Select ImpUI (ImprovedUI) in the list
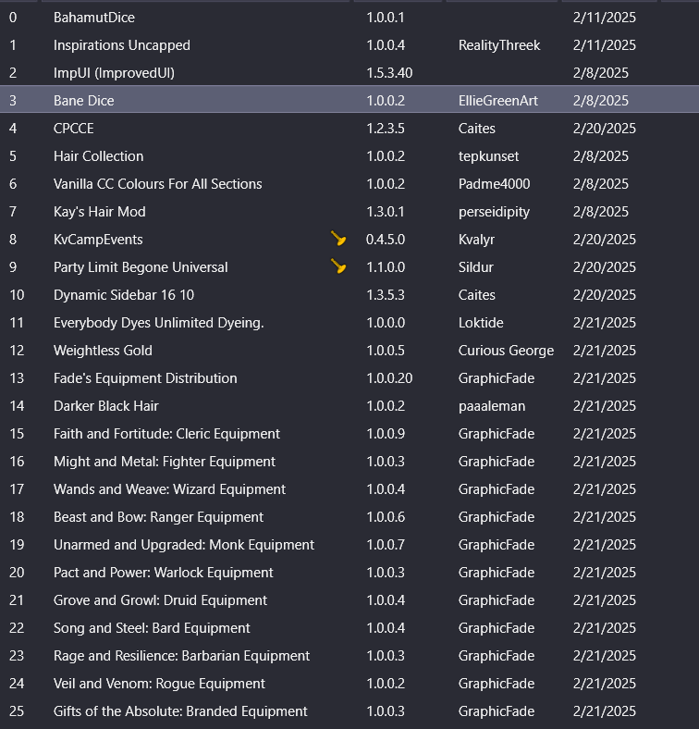This screenshot has width=699, height=729. [114, 73]
